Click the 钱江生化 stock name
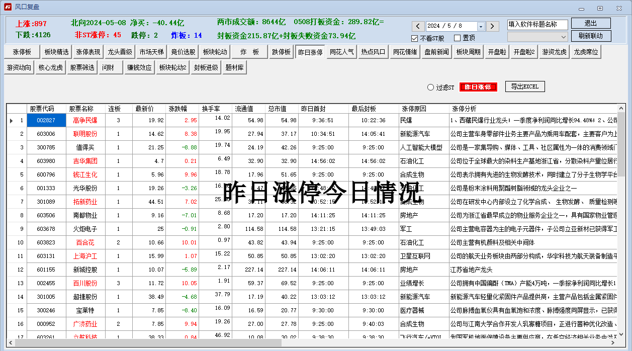 [x=85, y=175]
